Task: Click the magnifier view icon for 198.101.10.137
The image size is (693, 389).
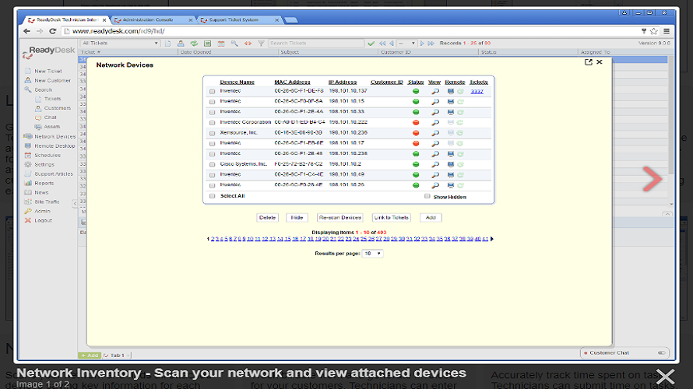Action: point(435,91)
